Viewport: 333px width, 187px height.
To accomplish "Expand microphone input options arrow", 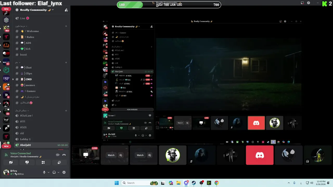I will click(x=48, y=172).
